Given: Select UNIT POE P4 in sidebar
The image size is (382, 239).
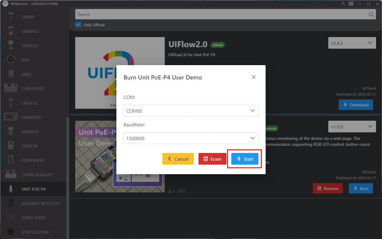Looking at the screenshot, I should 33,189.
